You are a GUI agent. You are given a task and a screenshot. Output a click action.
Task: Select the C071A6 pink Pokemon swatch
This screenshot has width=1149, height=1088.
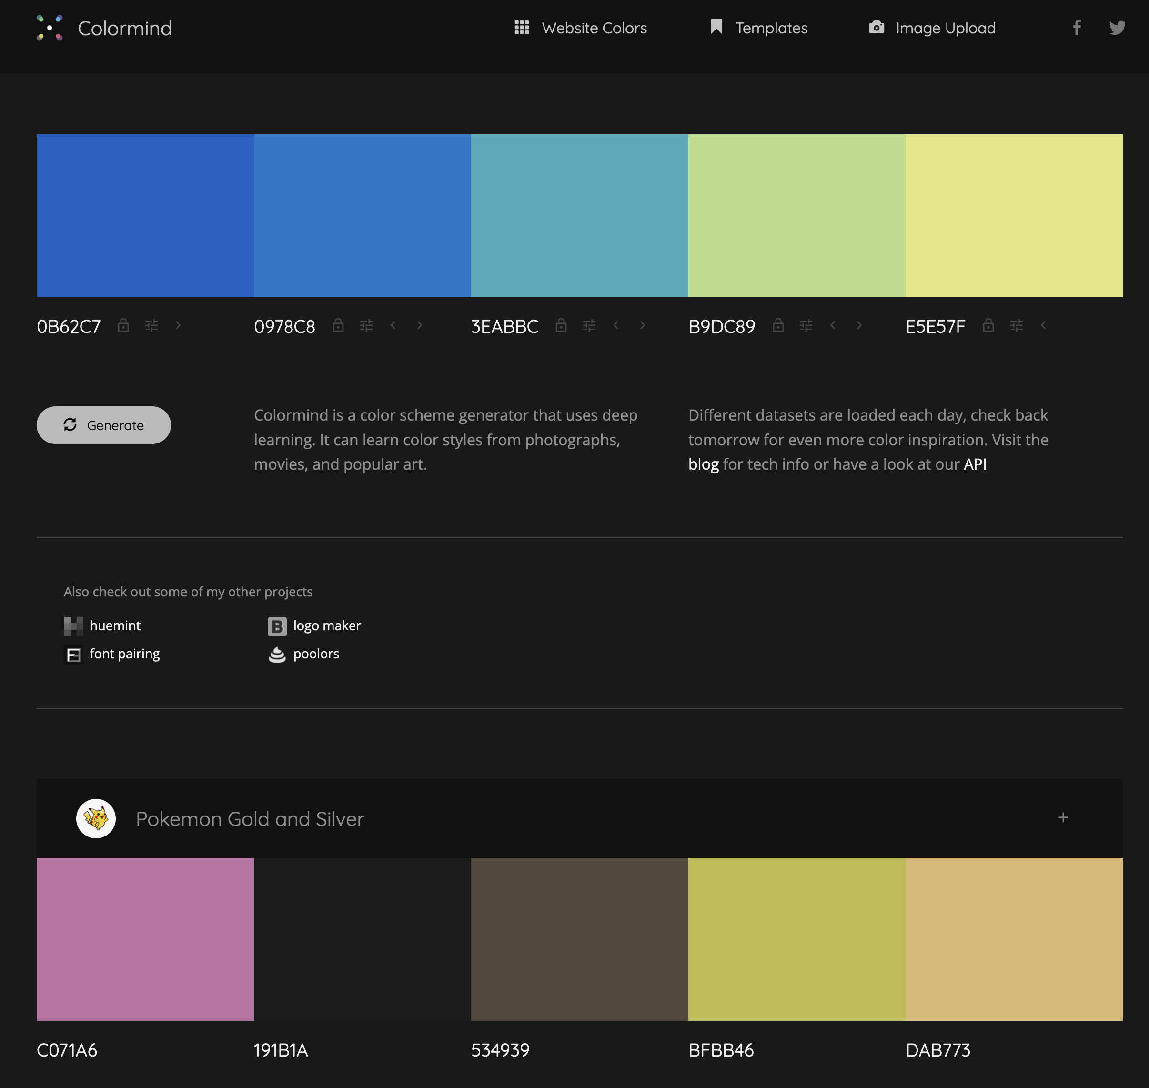click(145, 939)
